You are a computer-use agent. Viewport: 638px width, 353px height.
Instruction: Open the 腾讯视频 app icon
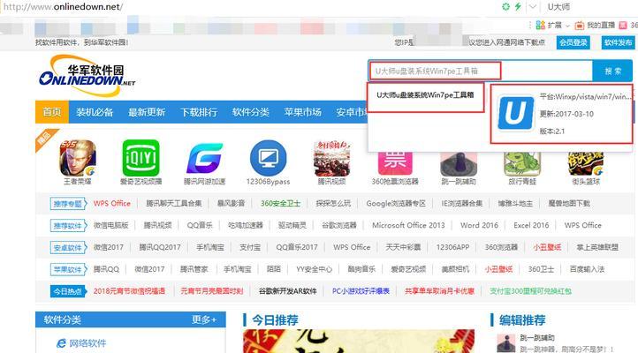(331, 158)
